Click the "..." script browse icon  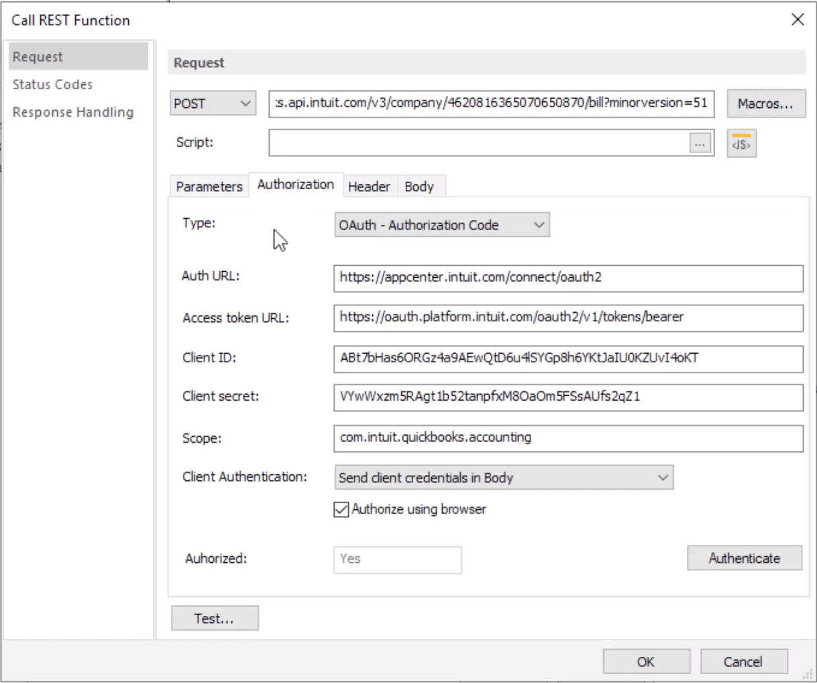point(700,143)
